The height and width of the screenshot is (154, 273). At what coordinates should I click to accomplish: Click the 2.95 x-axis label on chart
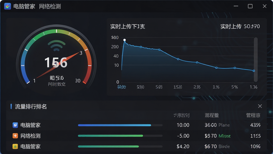point(197,87)
